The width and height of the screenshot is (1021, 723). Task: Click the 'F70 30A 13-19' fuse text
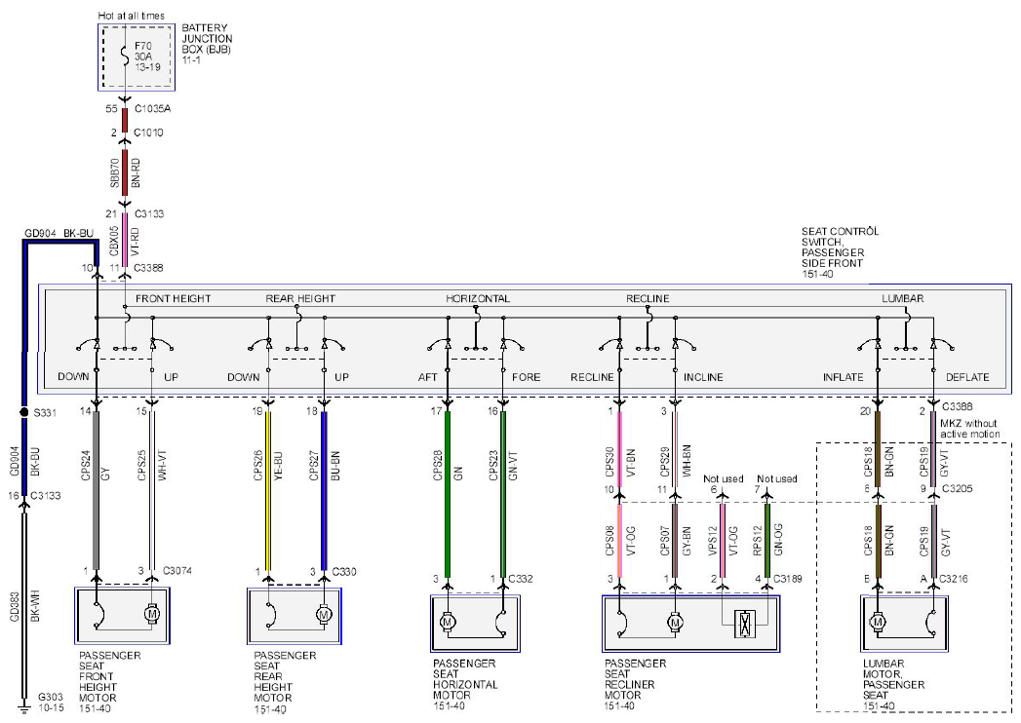pyautogui.click(x=147, y=57)
